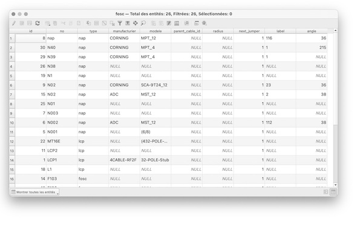Screen dimensions: 363x229
Task: Click the 'N38' cell
Action: tap(62, 66)
